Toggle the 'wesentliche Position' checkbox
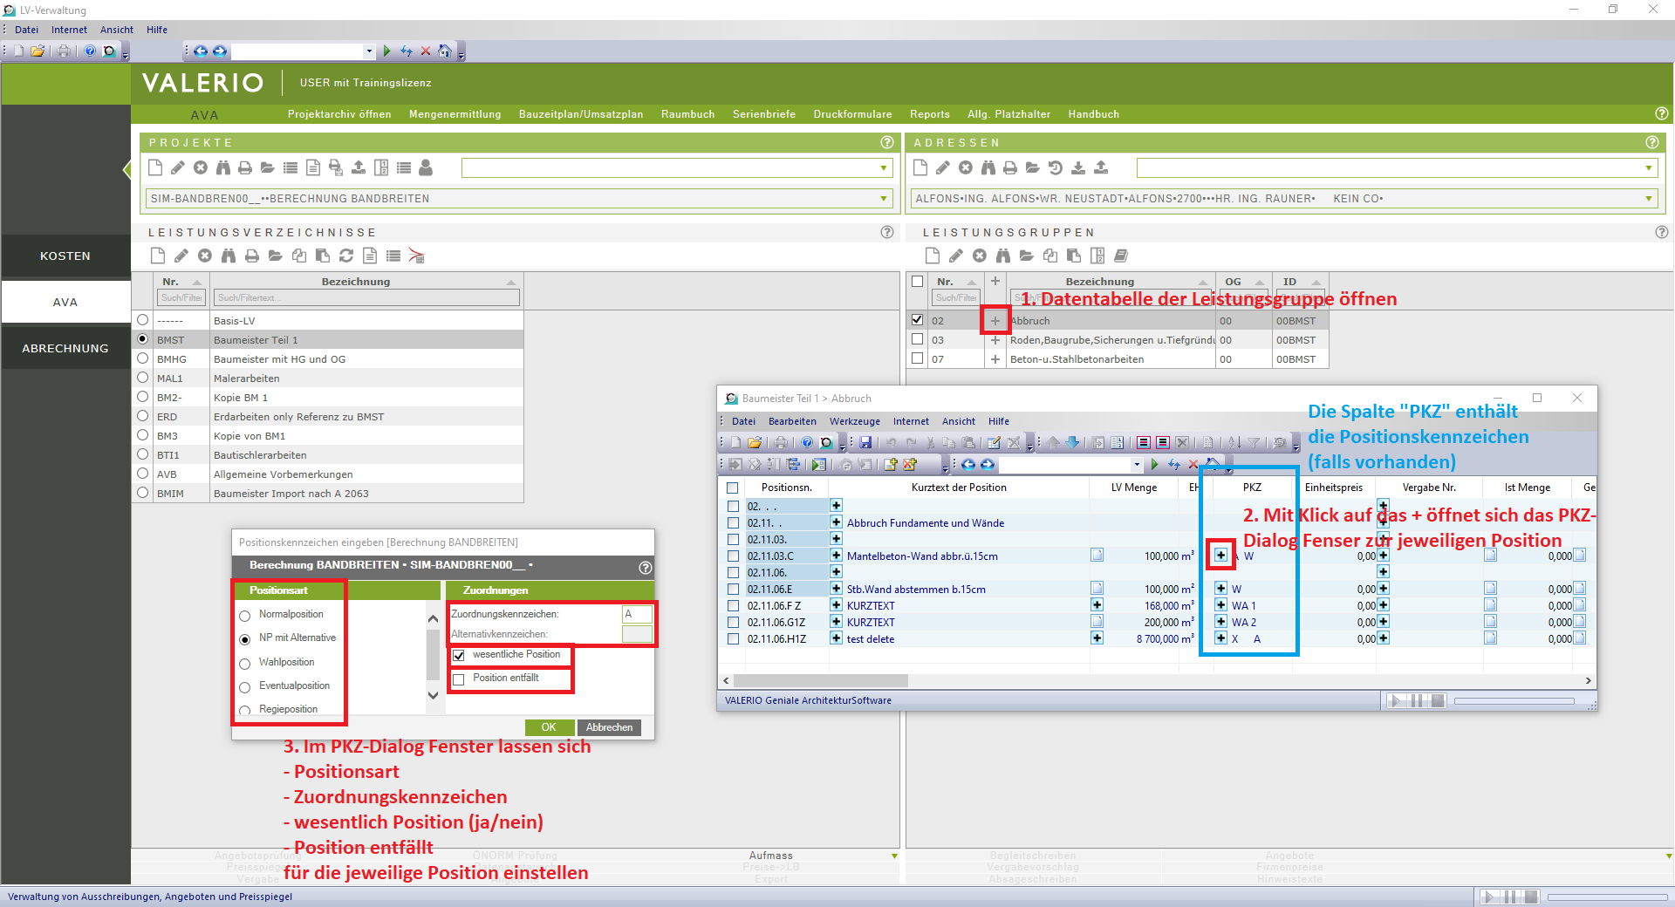1675x907 pixels. (x=459, y=655)
